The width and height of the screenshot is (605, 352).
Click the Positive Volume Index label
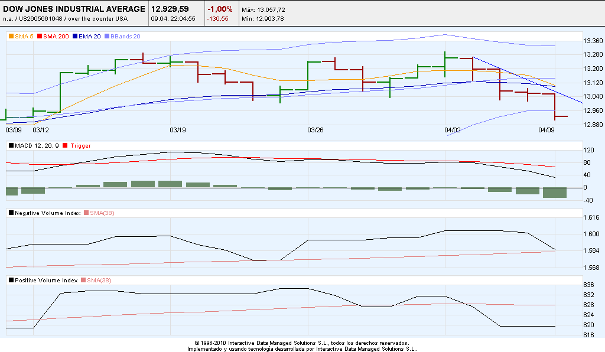click(x=46, y=281)
